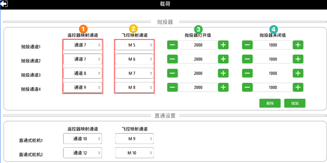
Task: Increase 抛投通道3 close value with plus
Action: click(x=298, y=73)
